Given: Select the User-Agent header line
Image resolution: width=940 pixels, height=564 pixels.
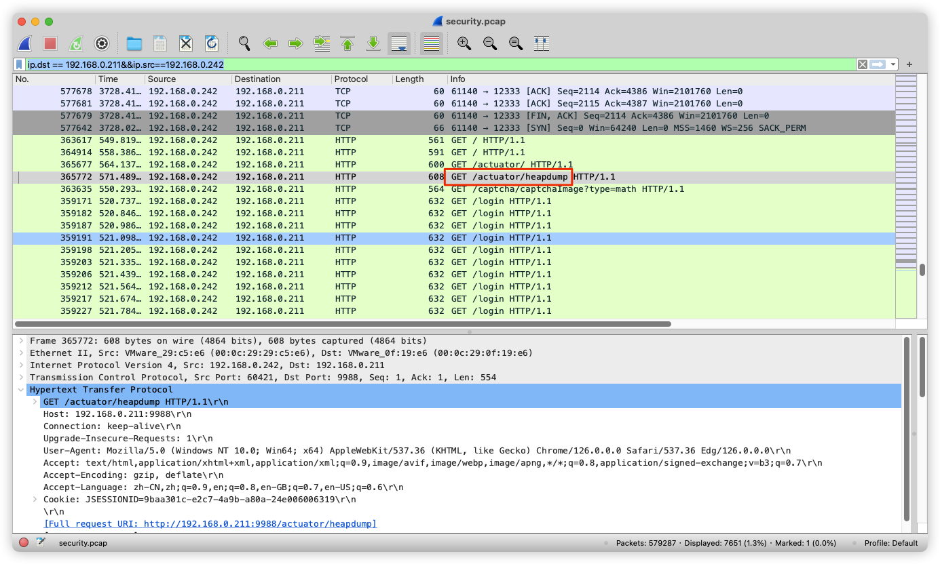Looking at the screenshot, I should tap(417, 451).
